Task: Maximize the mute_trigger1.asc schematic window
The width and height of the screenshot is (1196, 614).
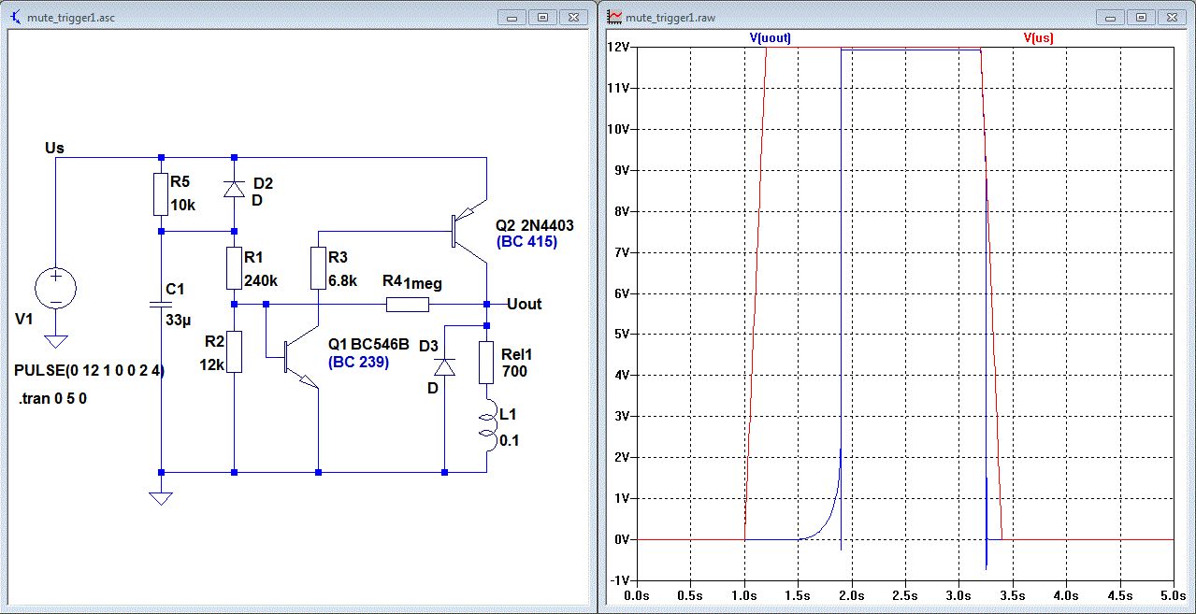Action: click(x=542, y=16)
